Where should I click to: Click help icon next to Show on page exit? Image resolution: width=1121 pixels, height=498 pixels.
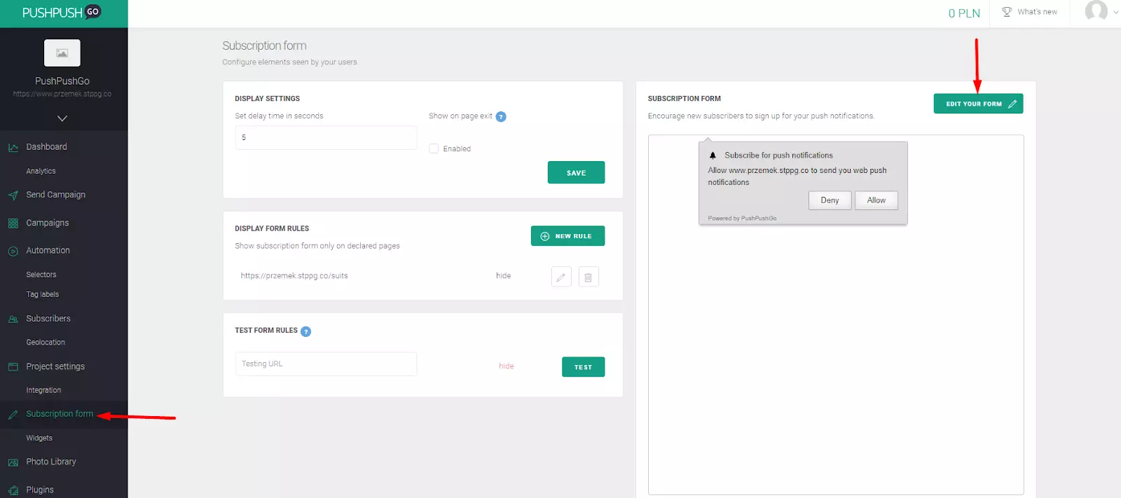pyautogui.click(x=501, y=117)
